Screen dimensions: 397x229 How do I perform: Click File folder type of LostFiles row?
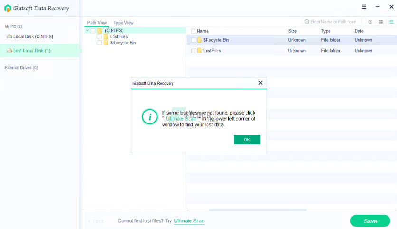pyautogui.click(x=331, y=51)
